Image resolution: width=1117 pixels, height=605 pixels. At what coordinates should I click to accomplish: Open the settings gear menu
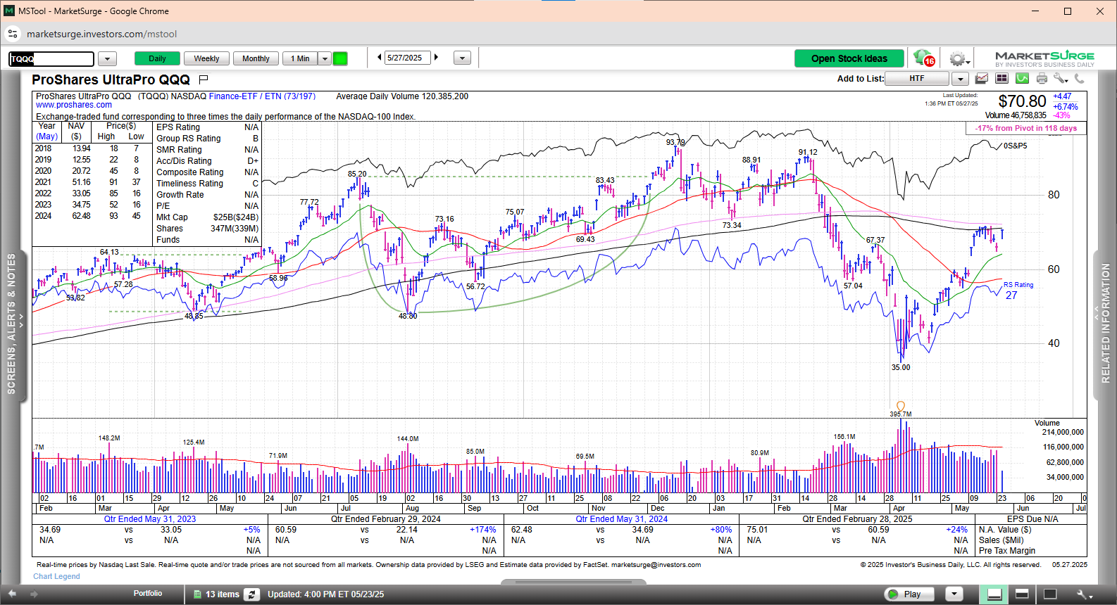pyautogui.click(x=958, y=59)
